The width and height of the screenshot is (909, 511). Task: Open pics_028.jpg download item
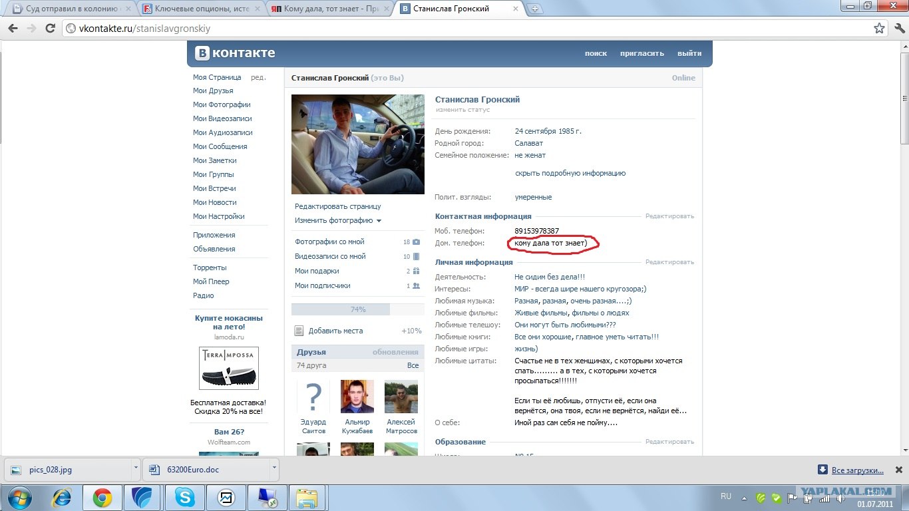68,469
